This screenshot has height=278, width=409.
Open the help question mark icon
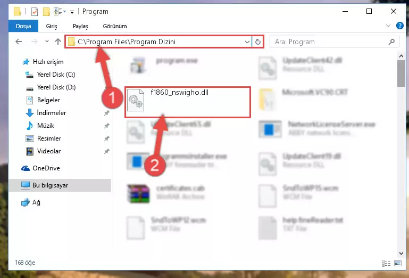tap(399, 26)
